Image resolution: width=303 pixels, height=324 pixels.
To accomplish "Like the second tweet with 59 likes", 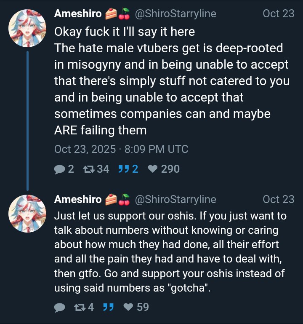I will pos(128,307).
